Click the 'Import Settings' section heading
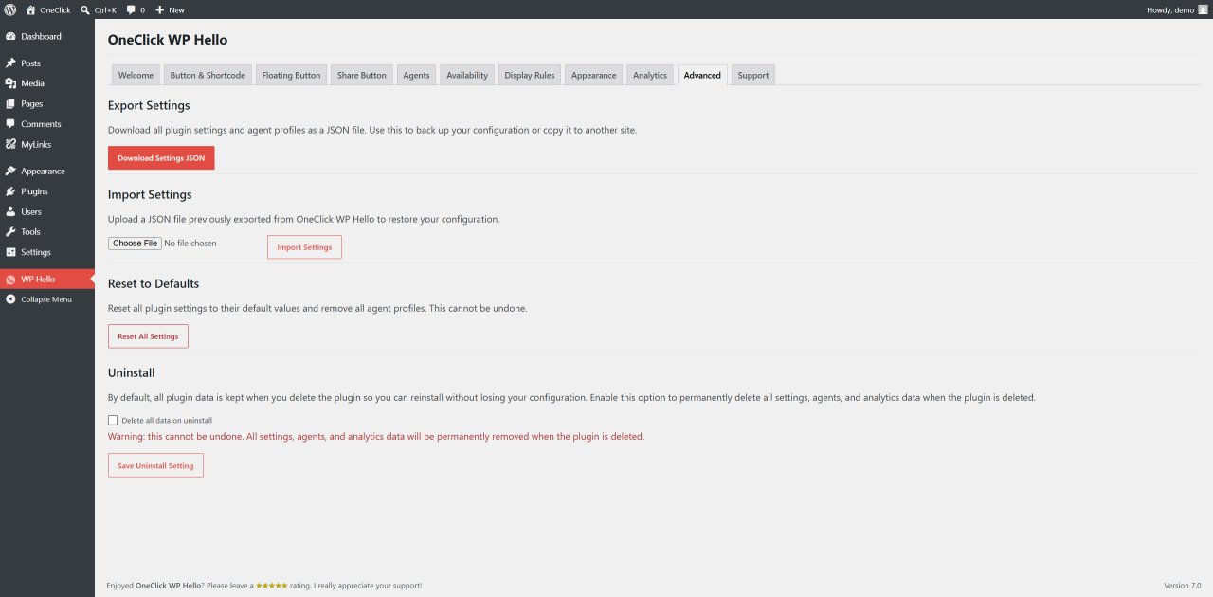The image size is (1213, 597). click(x=150, y=194)
